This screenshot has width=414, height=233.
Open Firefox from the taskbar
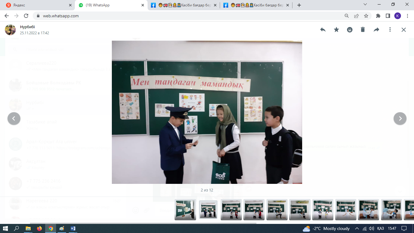click(39, 228)
